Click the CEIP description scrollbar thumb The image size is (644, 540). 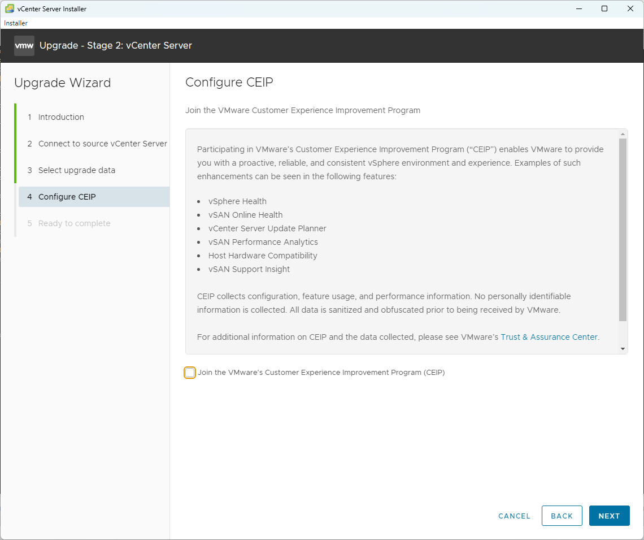point(623,229)
